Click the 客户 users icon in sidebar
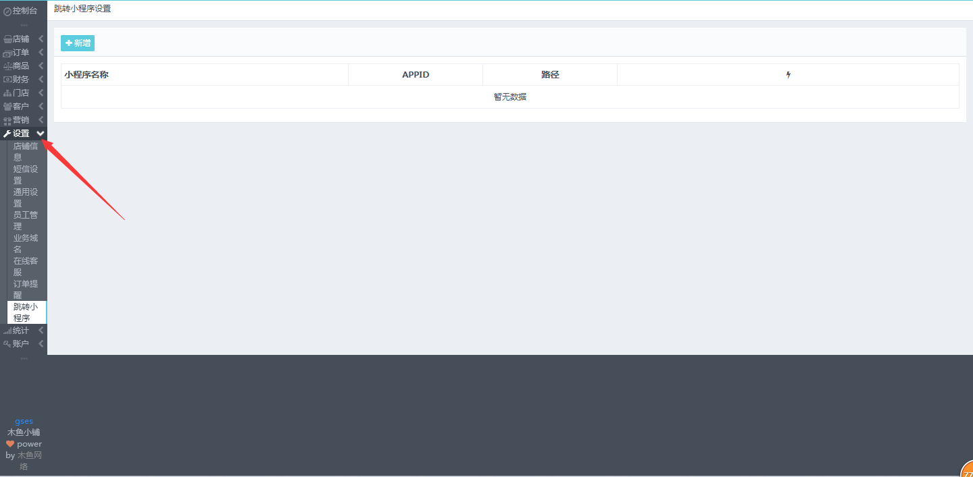This screenshot has width=973, height=477. pyautogui.click(x=7, y=107)
